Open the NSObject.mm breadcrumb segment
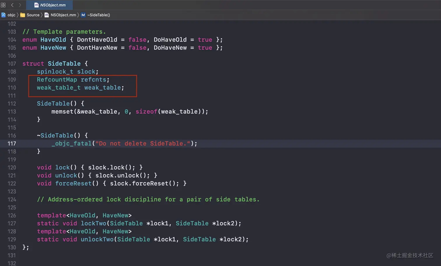This screenshot has width=441, height=266. (x=63, y=15)
